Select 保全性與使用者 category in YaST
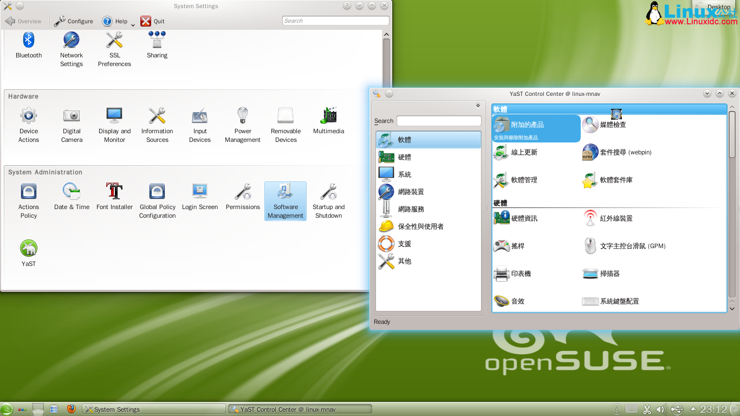Image resolution: width=740 pixels, height=416 pixels. (x=429, y=226)
